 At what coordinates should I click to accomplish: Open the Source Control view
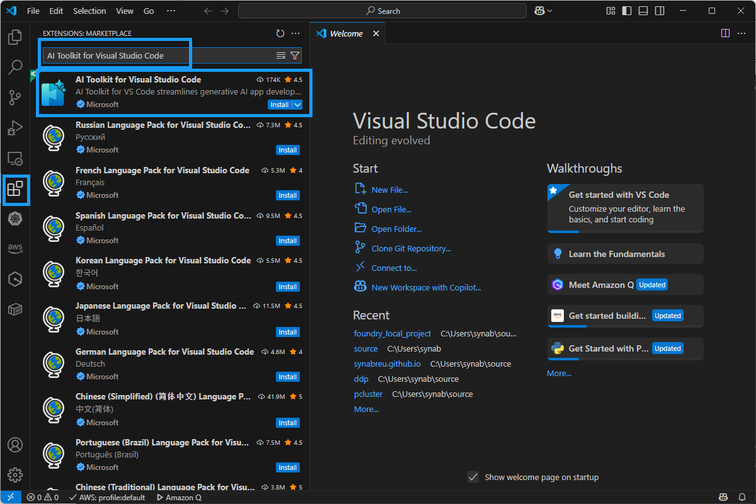tap(15, 98)
